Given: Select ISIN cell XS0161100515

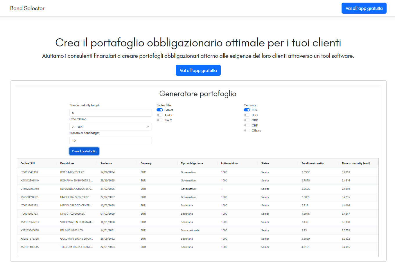Looking at the screenshot, I should point(30,247).
